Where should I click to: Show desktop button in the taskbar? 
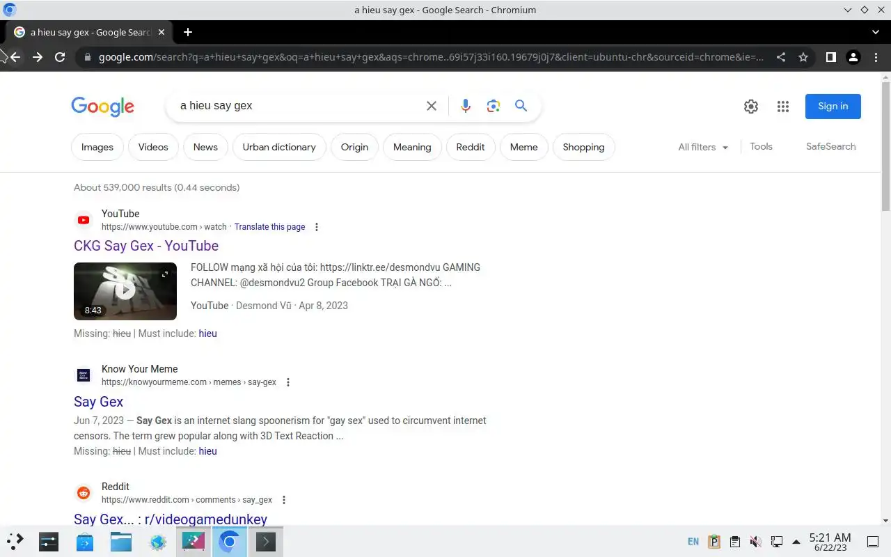[x=873, y=542]
